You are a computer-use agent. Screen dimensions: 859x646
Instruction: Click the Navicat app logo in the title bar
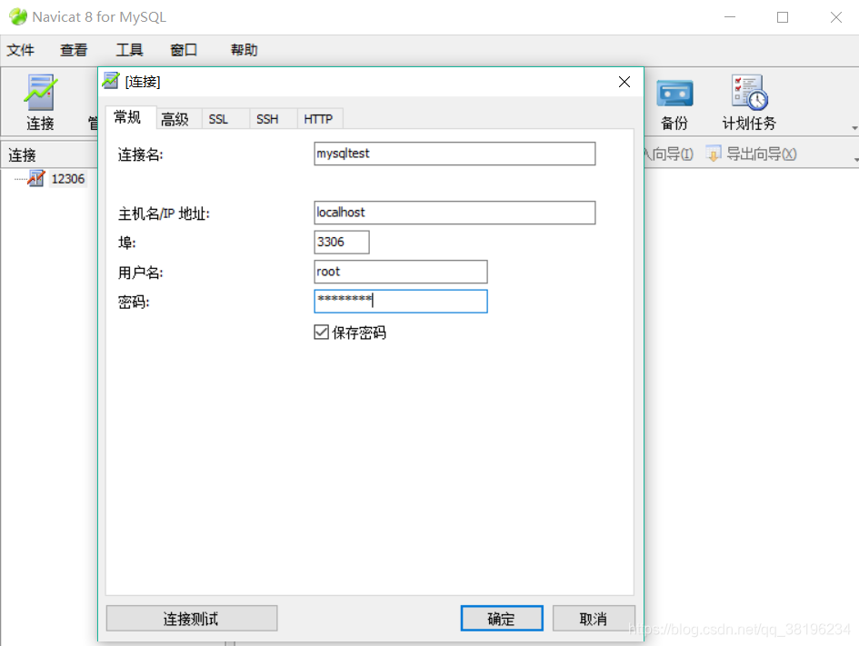[x=18, y=17]
